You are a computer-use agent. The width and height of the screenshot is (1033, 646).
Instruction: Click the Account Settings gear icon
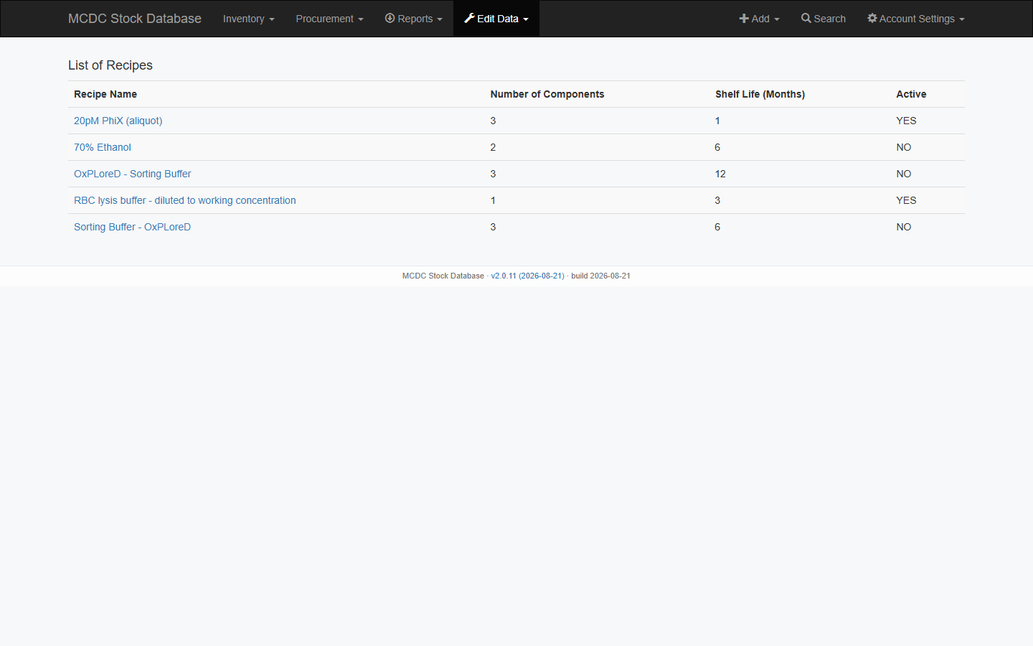[x=872, y=18]
